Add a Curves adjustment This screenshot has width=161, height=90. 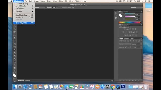[x=130, y=29]
